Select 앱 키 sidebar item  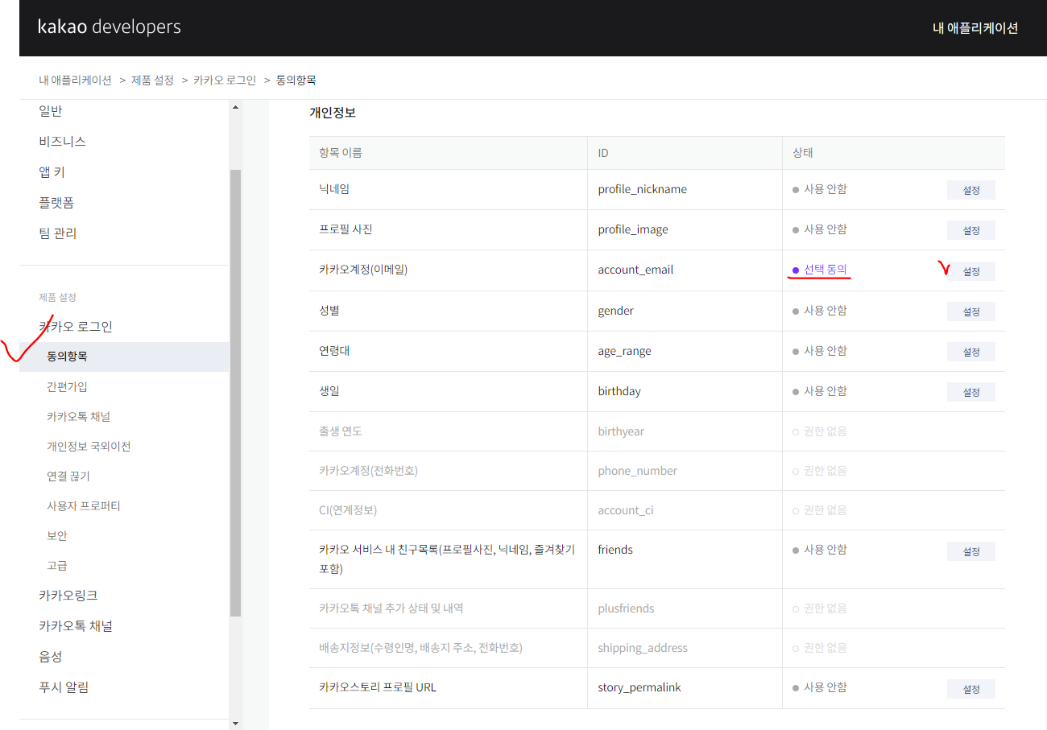coord(52,172)
